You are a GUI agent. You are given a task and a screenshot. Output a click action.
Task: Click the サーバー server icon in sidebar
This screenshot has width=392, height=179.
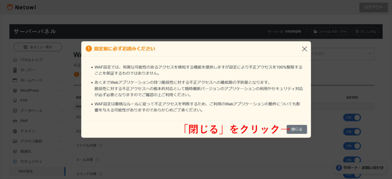point(15,70)
